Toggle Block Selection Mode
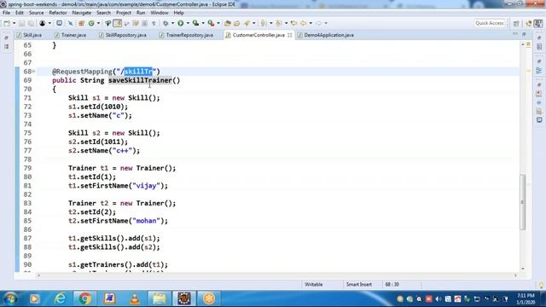This screenshot has width=546, height=307. (x=144, y=23)
